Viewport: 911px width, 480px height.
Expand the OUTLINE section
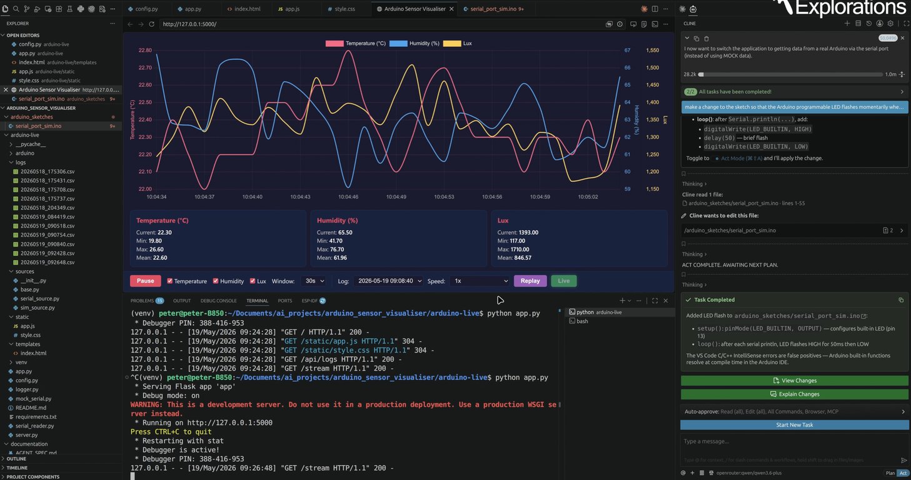(61, 459)
